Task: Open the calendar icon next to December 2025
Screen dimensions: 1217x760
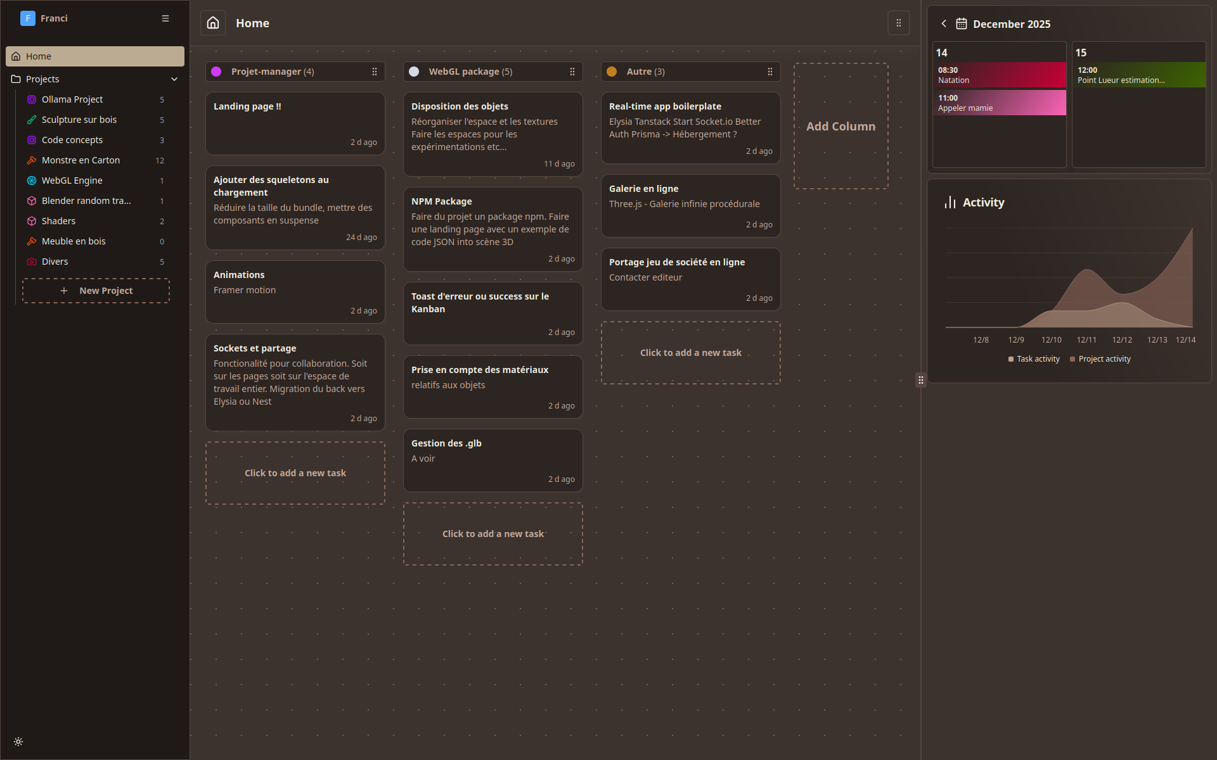Action: (x=960, y=23)
